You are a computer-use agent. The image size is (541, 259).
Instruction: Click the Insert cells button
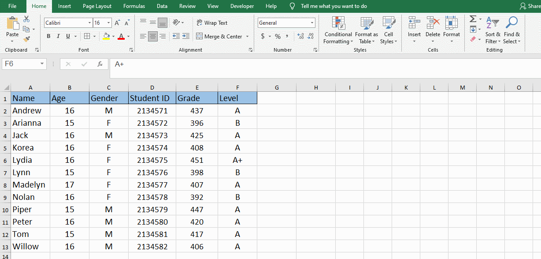(414, 30)
